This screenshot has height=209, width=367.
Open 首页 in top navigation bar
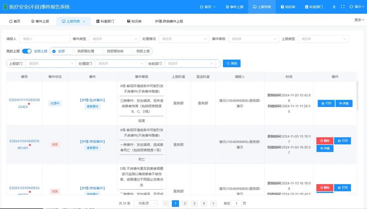click(207, 7)
